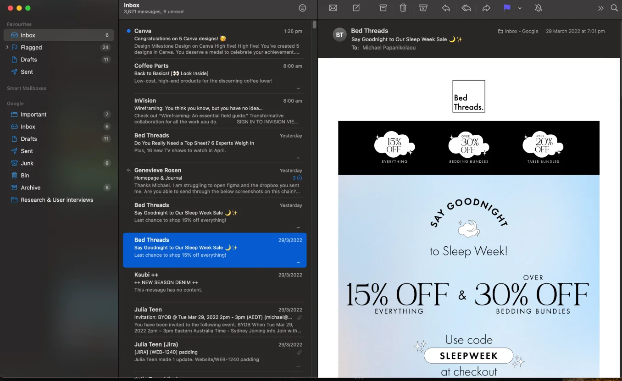Expand the Genevieve Rosen thread count
Viewport: 622px width, 381px height.
(297, 178)
